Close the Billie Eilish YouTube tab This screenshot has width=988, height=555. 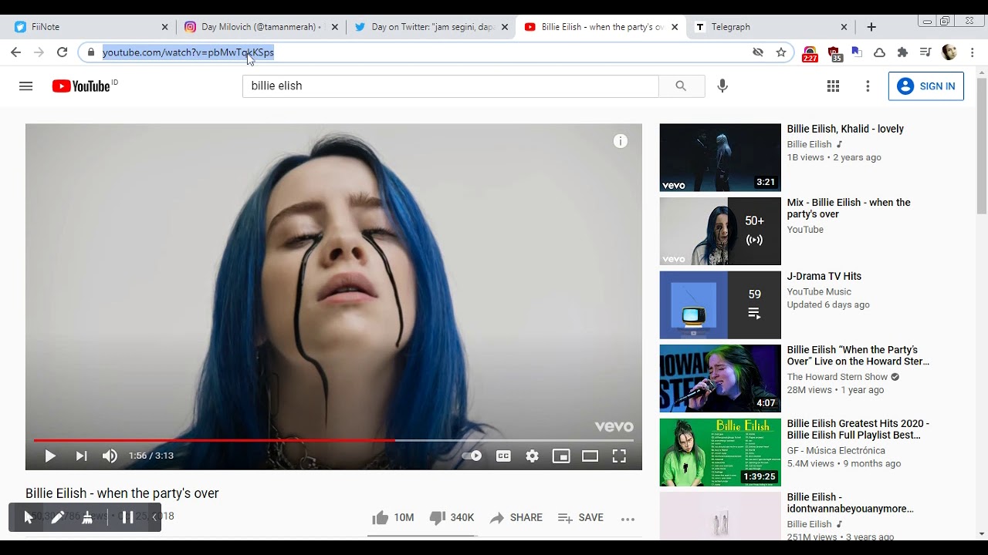click(675, 26)
